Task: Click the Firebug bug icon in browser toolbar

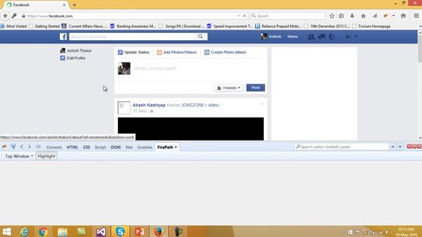Action: [x=386, y=16]
